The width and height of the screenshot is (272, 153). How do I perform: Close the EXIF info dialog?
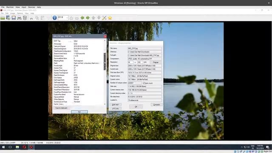105,36
